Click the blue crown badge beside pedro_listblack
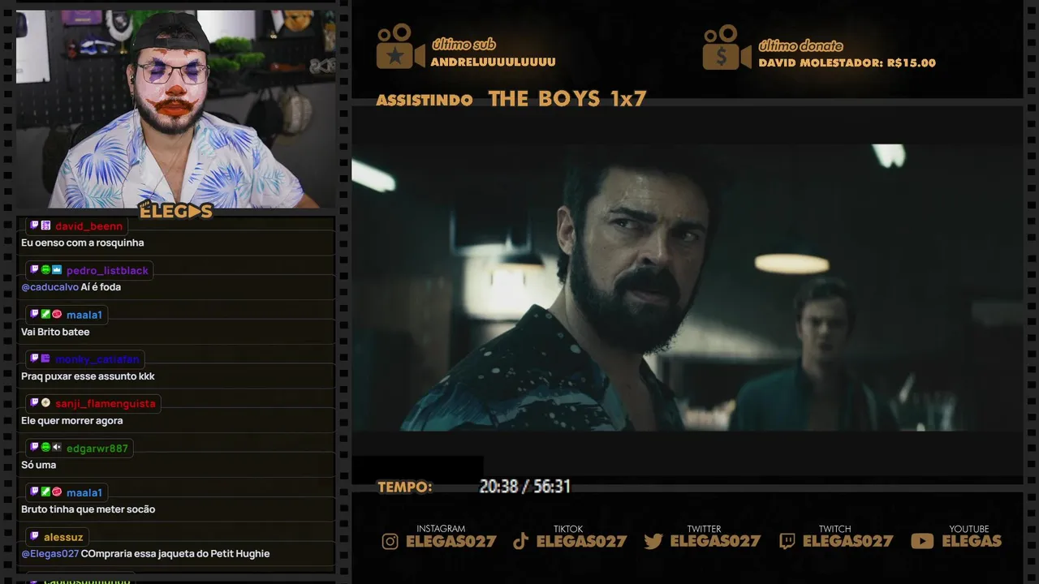 coord(57,270)
